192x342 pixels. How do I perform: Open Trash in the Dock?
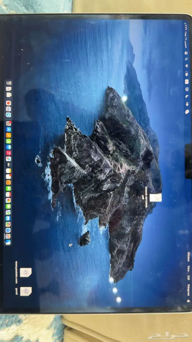9,83
